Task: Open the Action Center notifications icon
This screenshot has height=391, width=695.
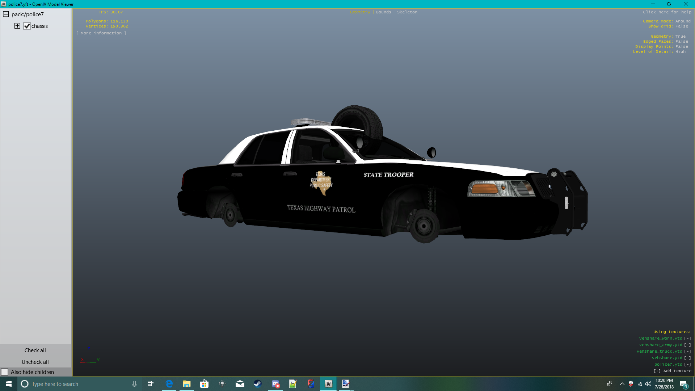Action: pyautogui.click(x=683, y=384)
